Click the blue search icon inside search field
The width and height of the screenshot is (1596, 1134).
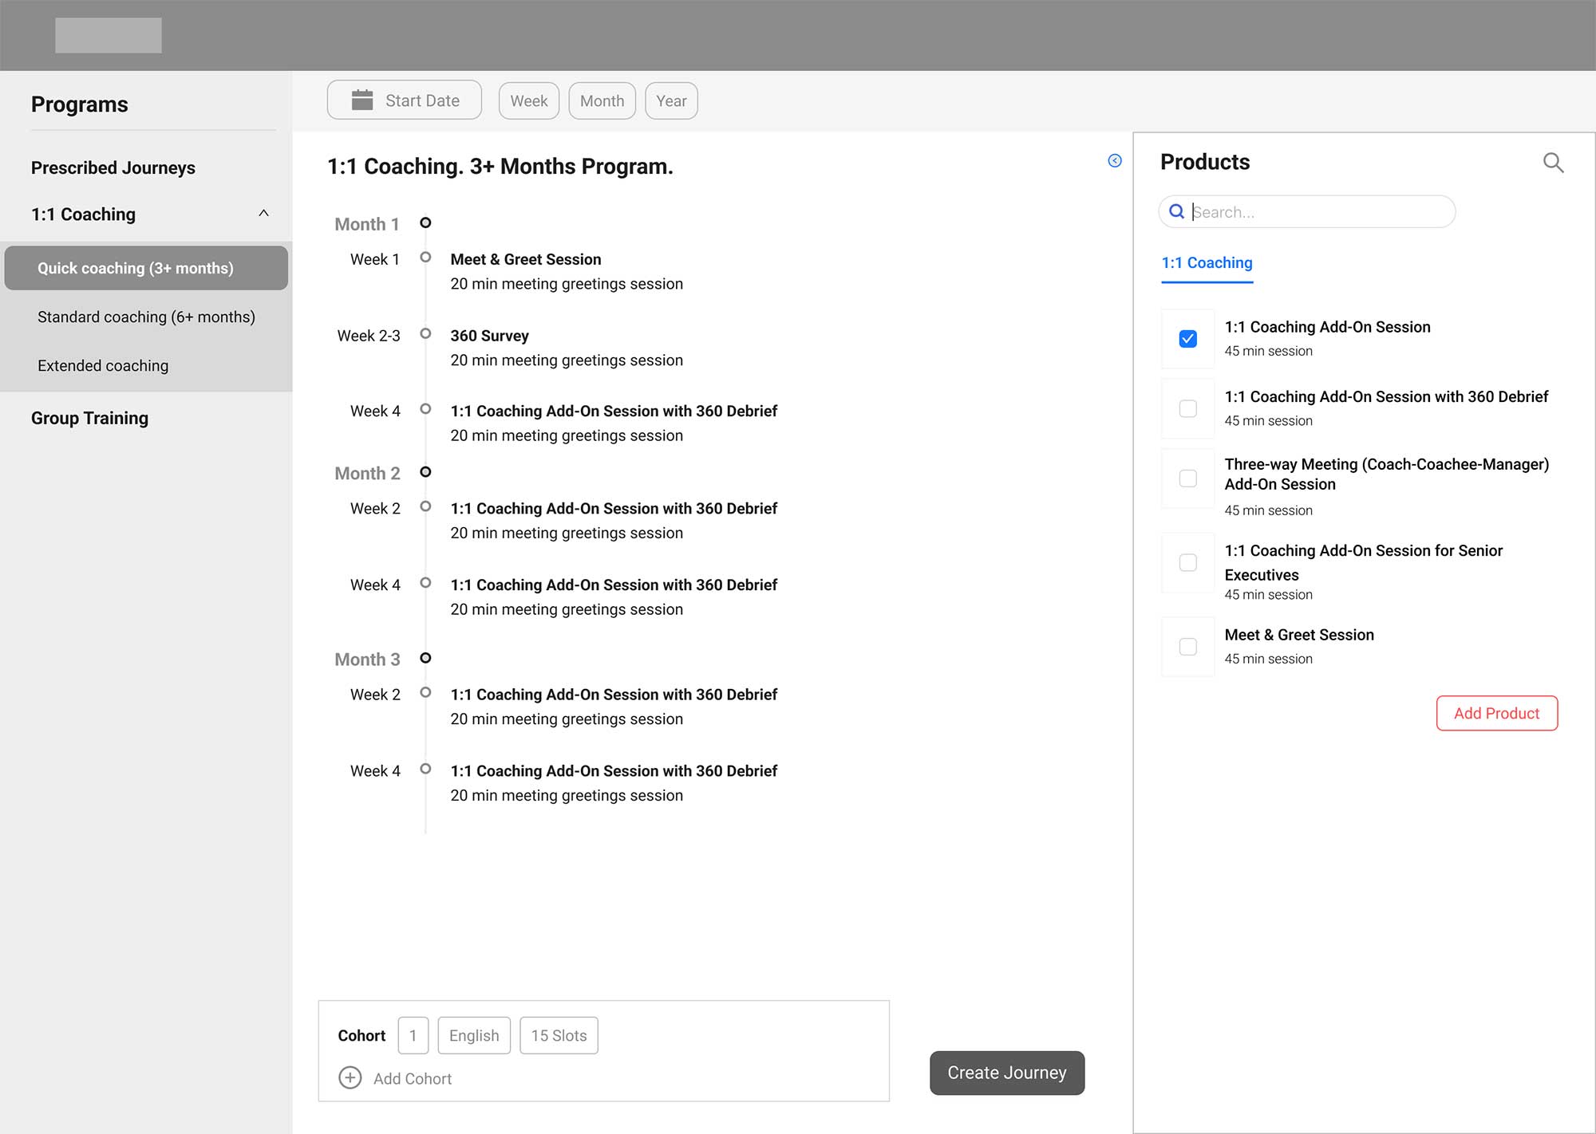pos(1176,212)
